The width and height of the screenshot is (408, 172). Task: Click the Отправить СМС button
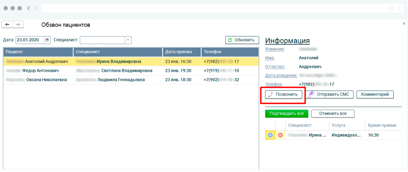pyautogui.click(x=329, y=94)
